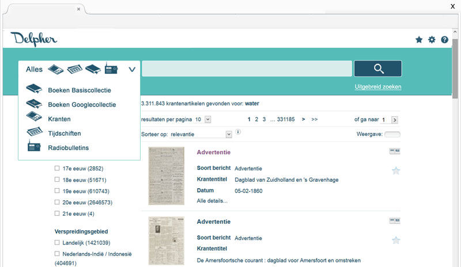Choose Alles collection option
This screenshot has width=461, height=267.
pos(34,70)
